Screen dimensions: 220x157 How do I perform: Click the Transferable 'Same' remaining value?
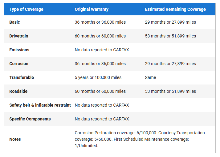click(x=150, y=77)
